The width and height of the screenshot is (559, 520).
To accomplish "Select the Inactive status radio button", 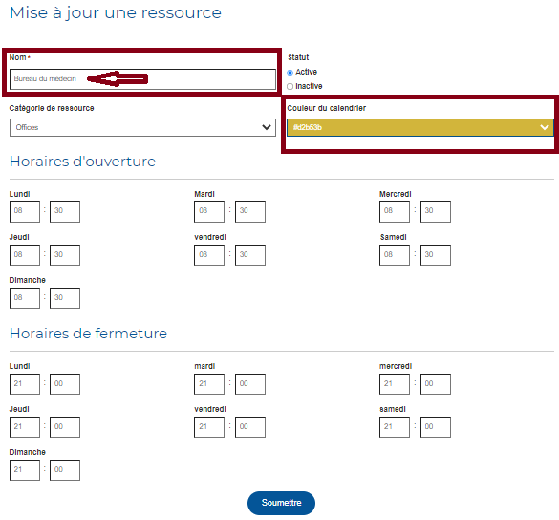I will (290, 87).
